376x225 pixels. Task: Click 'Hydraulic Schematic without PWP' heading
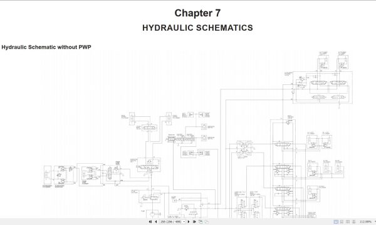(46, 47)
